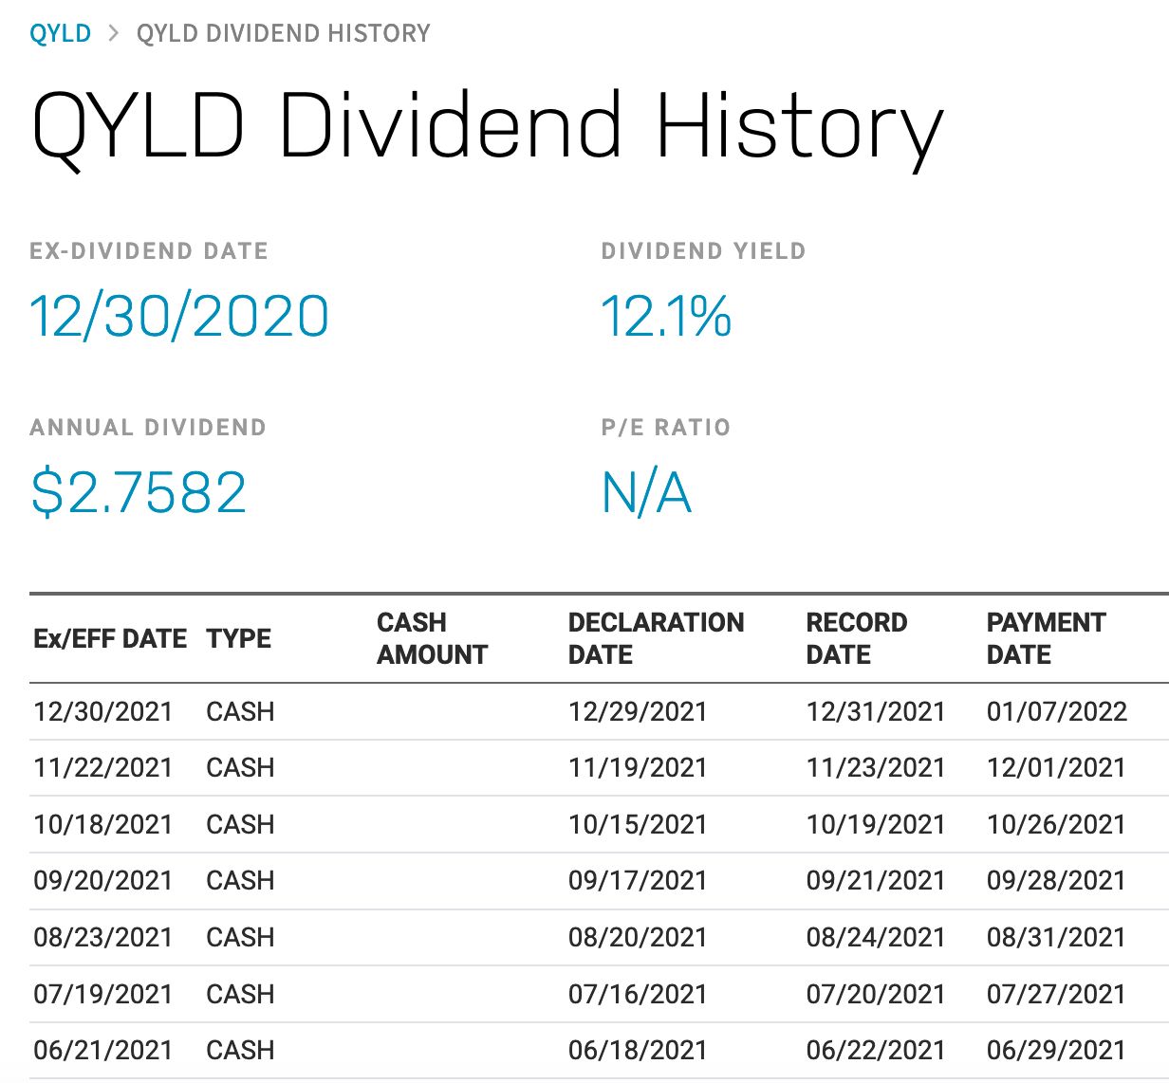The image size is (1169, 1083).
Task: Click the breadcrumb chevron separator icon
Action: [114, 34]
